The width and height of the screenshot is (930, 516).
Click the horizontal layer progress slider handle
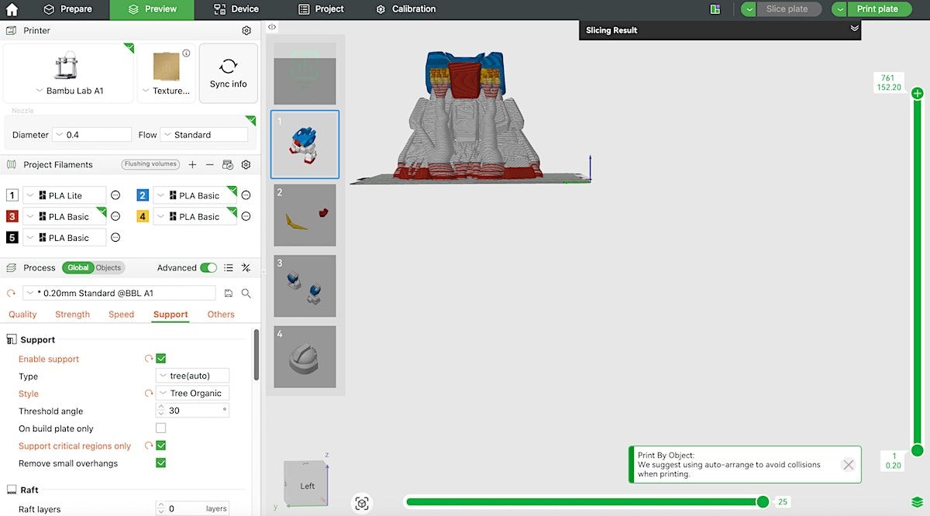pos(763,502)
